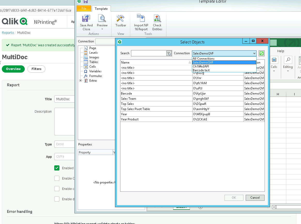Click the Editing magnifier icon in Excel
This screenshot has height=224, width=301.
click(288, 60)
